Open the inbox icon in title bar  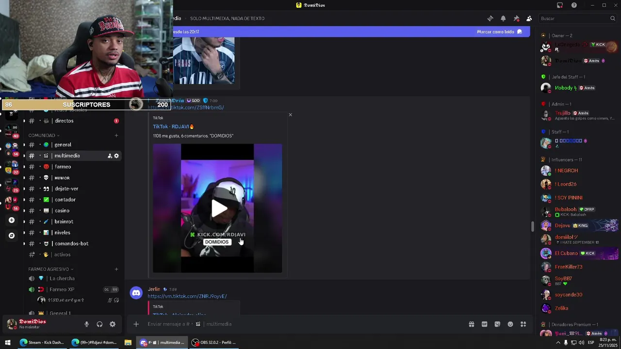click(x=560, y=5)
